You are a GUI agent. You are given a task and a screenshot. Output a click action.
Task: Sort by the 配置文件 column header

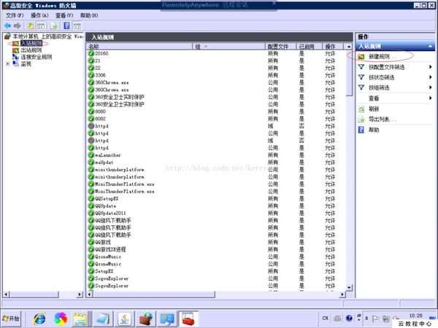click(x=280, y=47)
